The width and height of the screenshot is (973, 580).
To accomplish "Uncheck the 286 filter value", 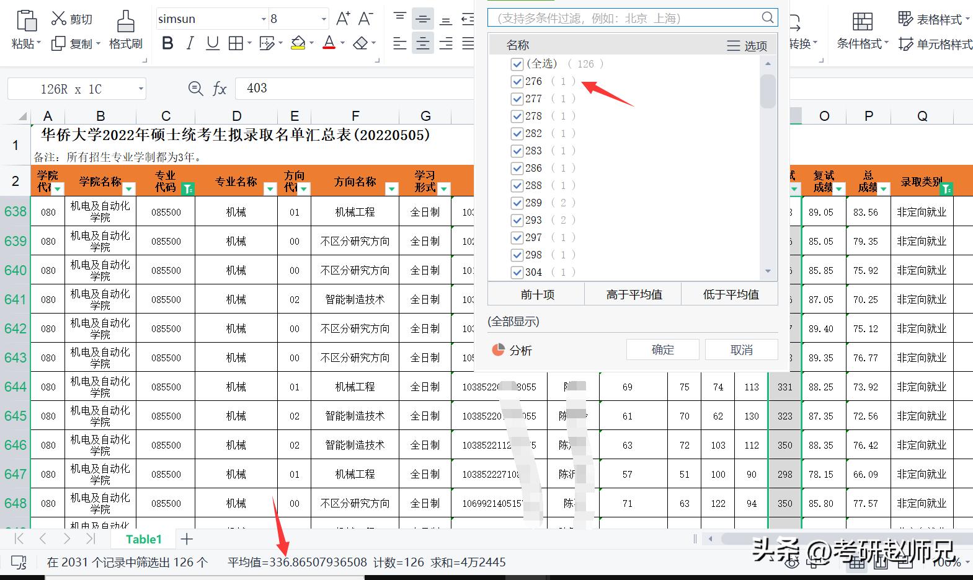I will (517, 168).
